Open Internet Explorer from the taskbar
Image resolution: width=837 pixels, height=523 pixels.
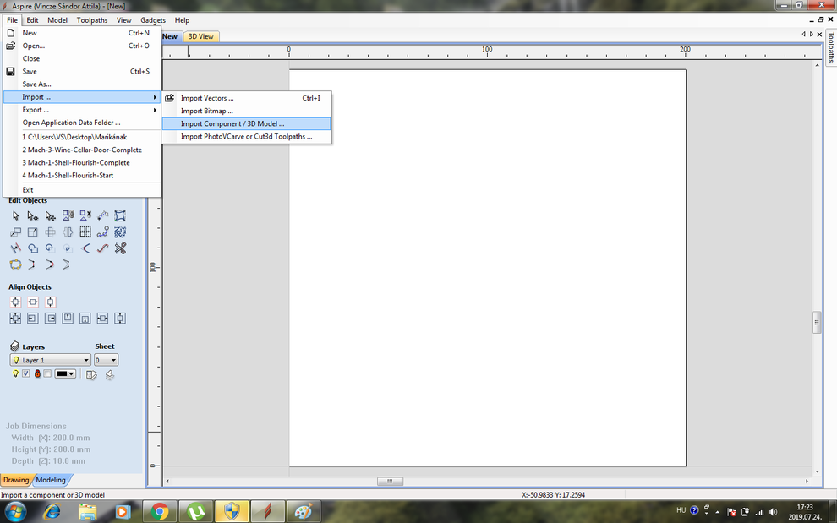(52, 512)
